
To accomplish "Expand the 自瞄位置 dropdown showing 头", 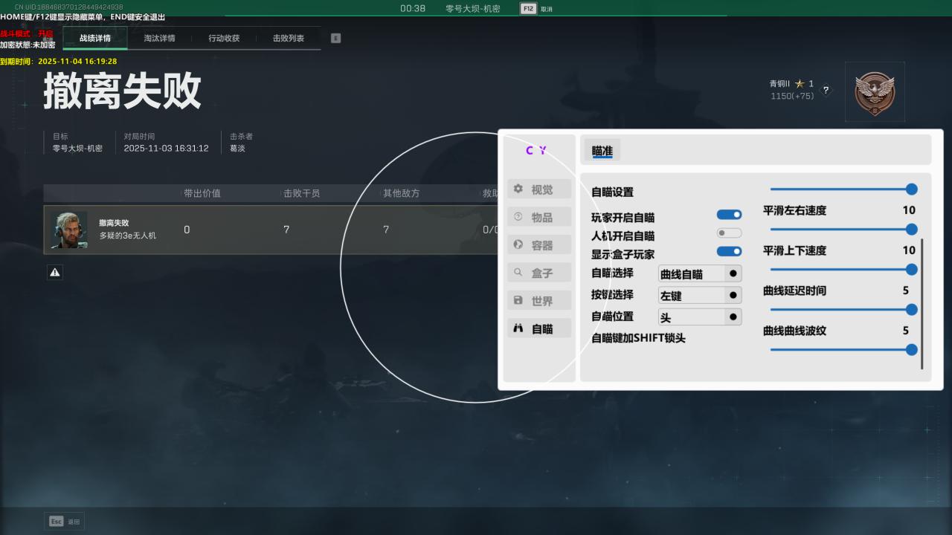I will click(700, 317).
